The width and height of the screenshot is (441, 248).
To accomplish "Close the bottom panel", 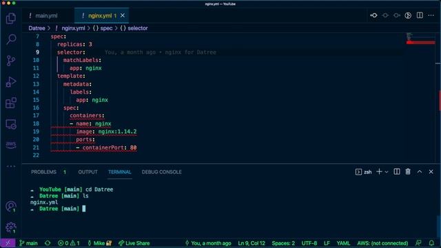I will (431, 172).
